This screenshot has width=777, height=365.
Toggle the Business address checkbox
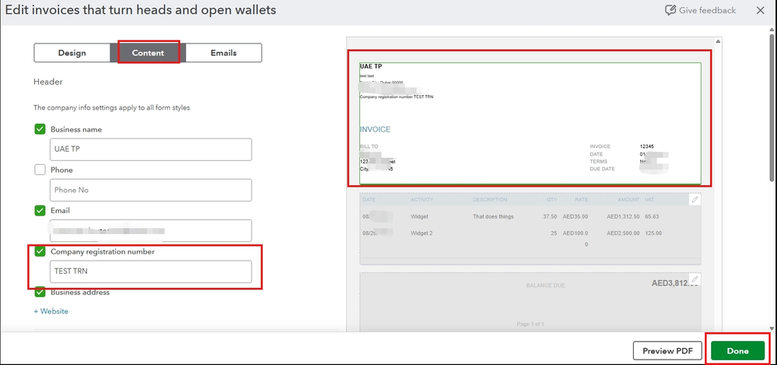pos(40,292)
